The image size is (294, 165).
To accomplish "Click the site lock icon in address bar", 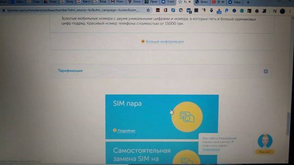I will pyautogui.click(x=4, y=11).
